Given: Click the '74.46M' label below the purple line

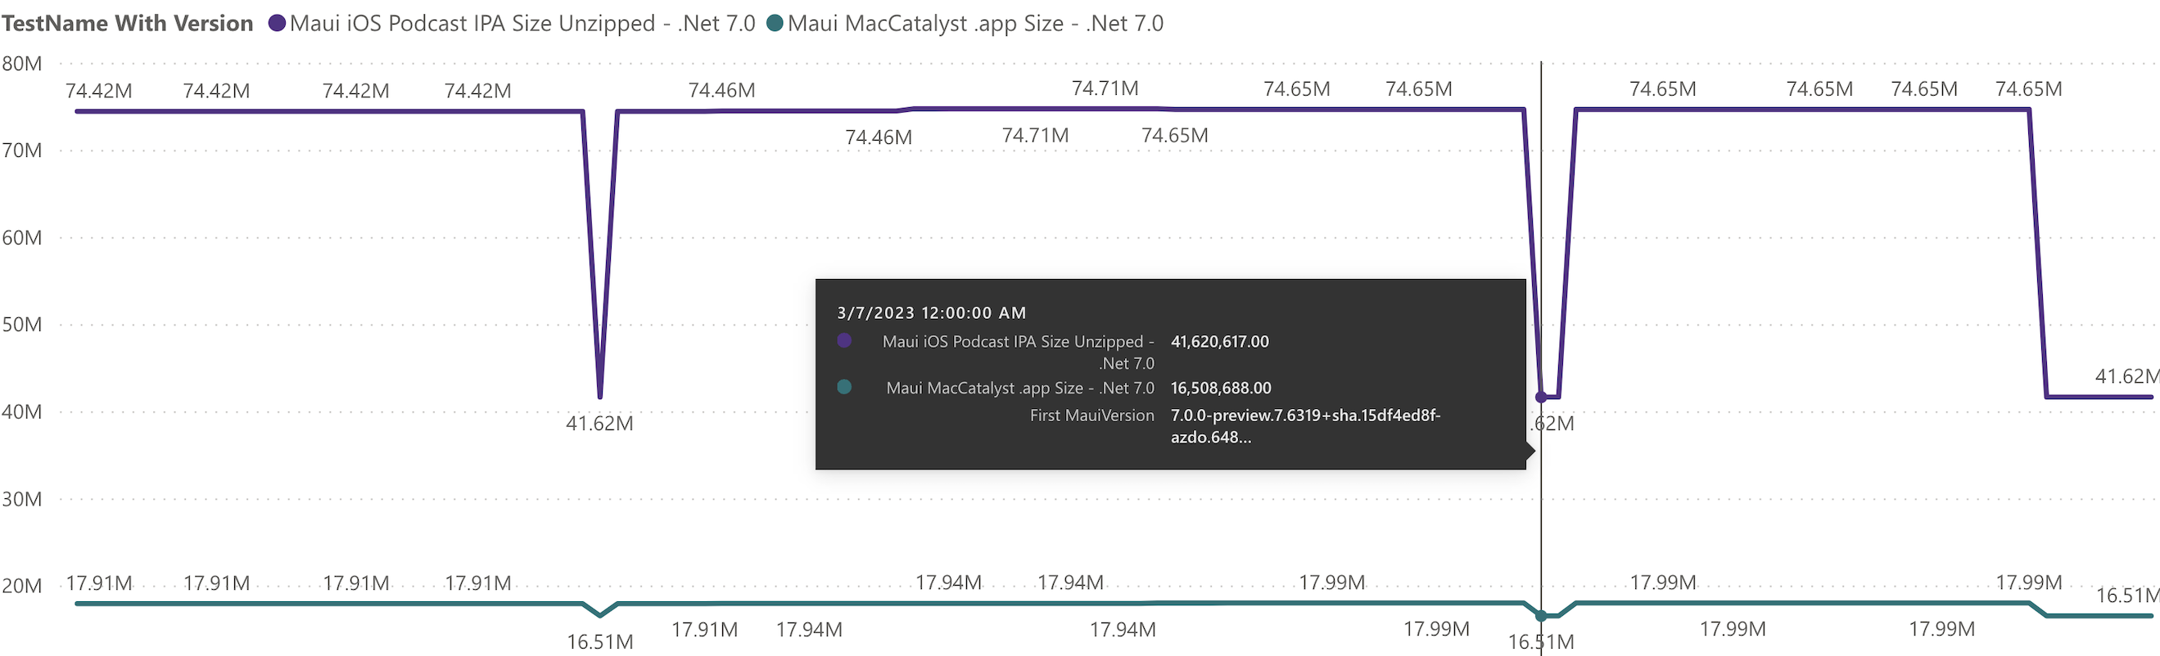Looking at the screenshot, I should pyautogui.click(x=878, y=137).
